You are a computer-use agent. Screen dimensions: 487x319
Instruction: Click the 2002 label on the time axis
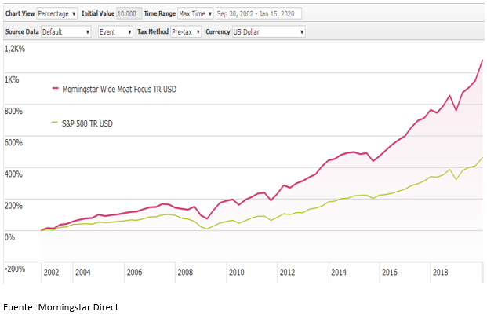click(52, 273)
